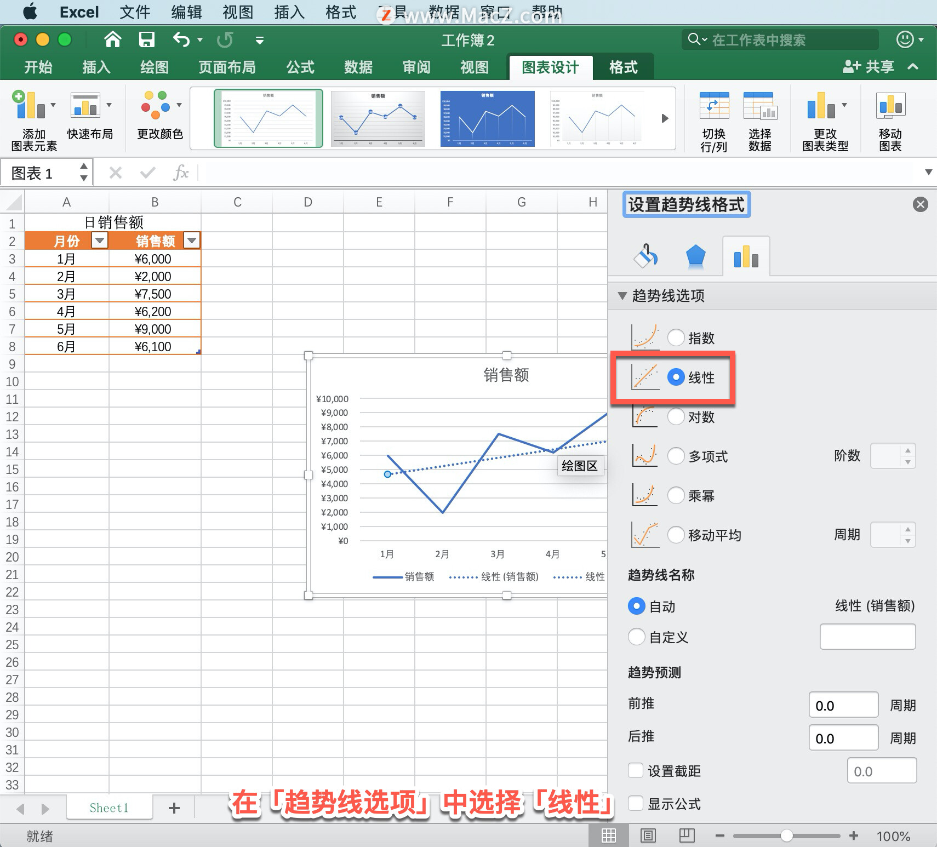Open the sales column filter dropdown
Screen dimensions: 937x847
pyautogui.click(x=192, y=241)
